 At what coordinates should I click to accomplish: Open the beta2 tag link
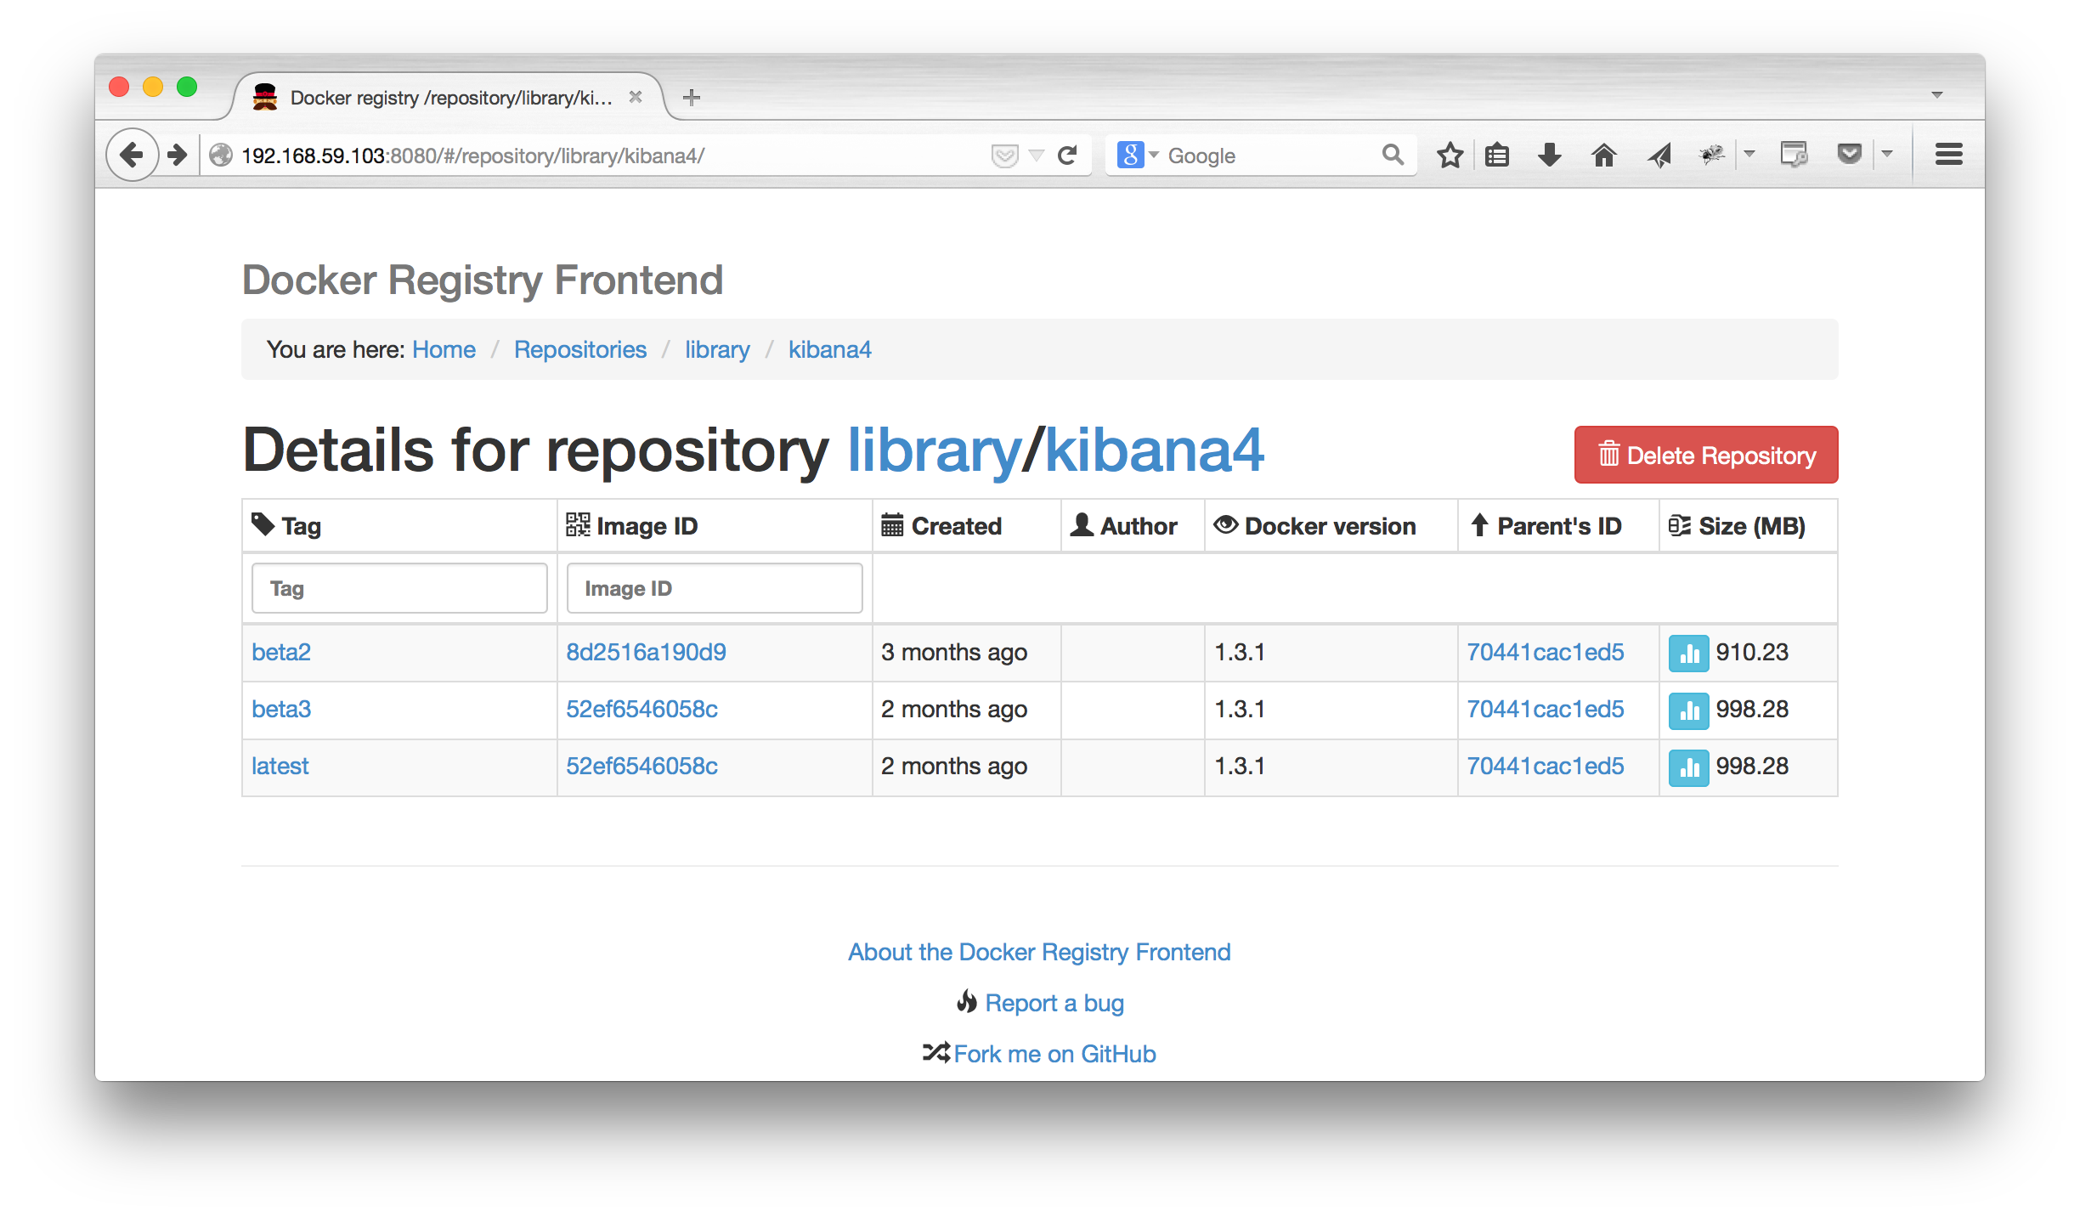coord(281,653)
